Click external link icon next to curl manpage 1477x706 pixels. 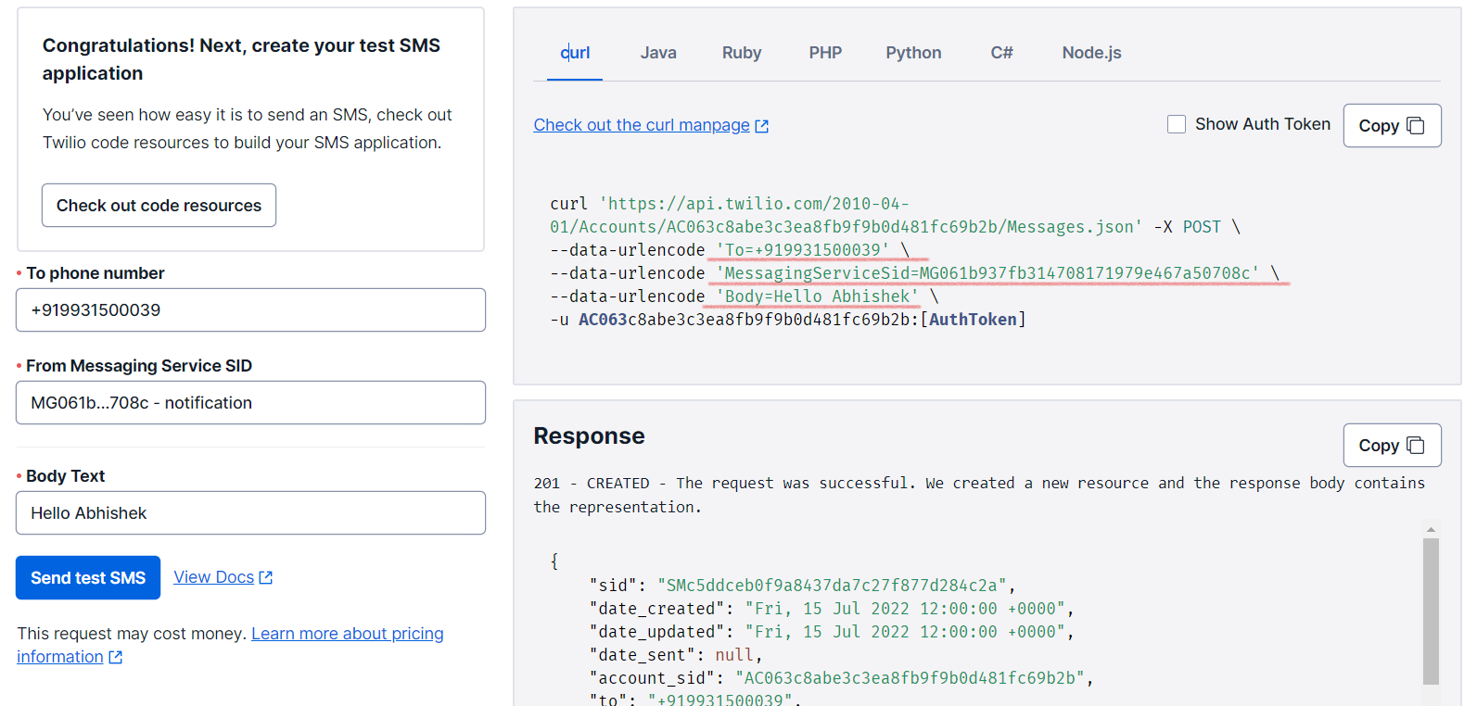pyautogui.click(x=762, y=126)
